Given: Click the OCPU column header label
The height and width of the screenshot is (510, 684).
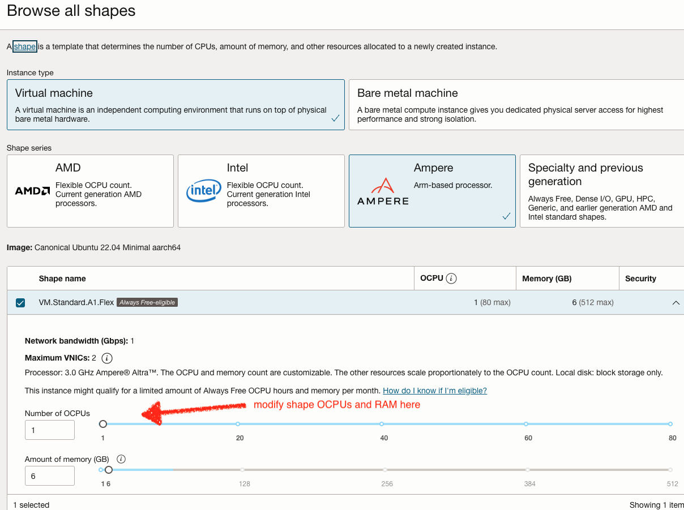Looking at the screenshot, I should point(431,278).
